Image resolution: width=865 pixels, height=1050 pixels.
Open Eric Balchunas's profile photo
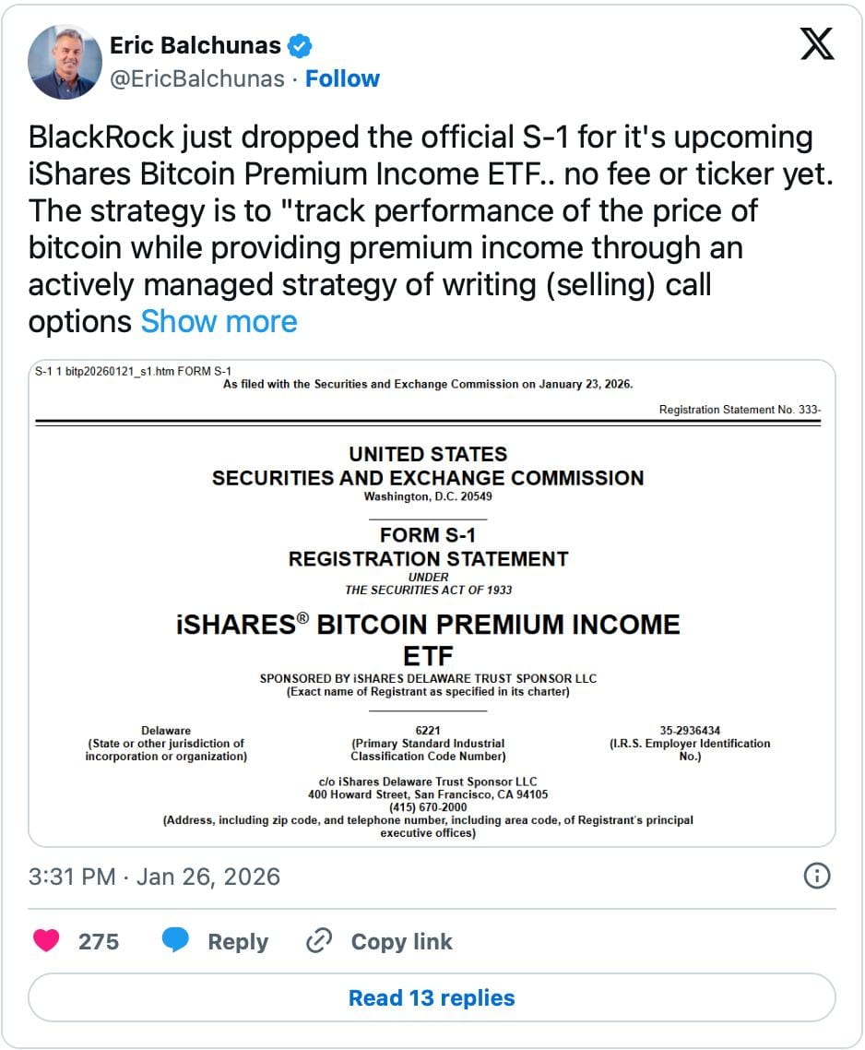pyautogui.click(x=65, y=62)
